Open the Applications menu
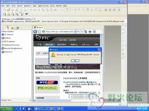The width and height of the screenshot is (149, 111). pyautogui.click(x=43, y=6)
